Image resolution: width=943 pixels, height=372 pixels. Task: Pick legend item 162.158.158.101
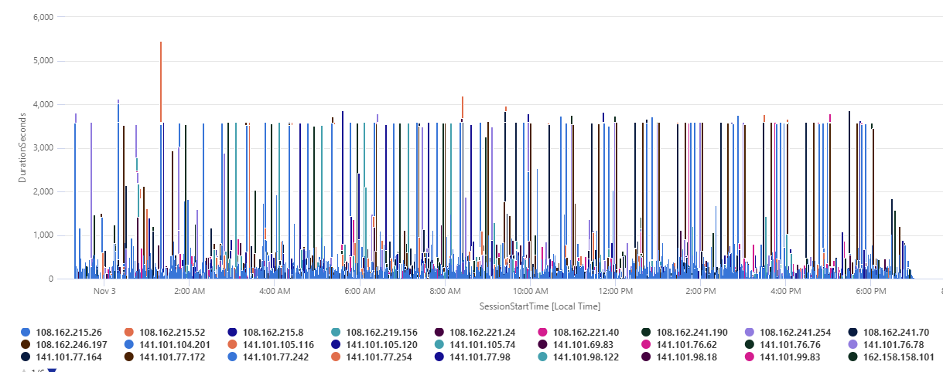[x=891, y=357]
